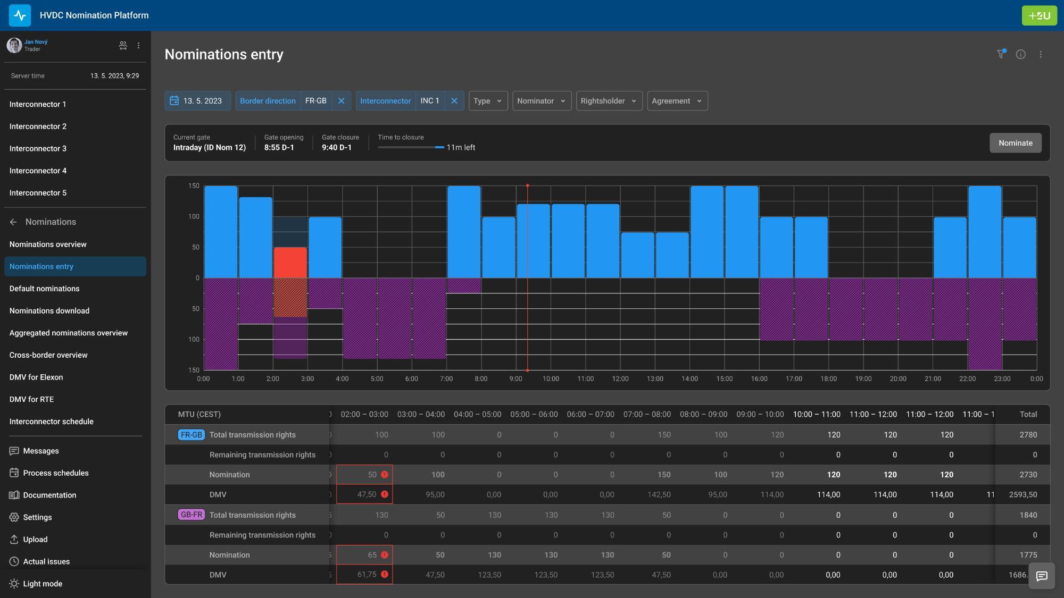
Task: Click the calendar icon on date chip
Action: [x=174, y=100]
